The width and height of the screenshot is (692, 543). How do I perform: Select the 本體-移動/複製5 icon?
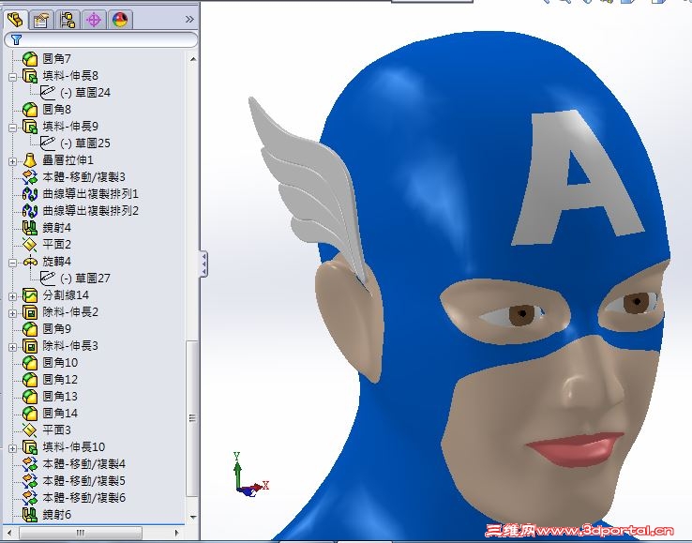tap(30, 481)
